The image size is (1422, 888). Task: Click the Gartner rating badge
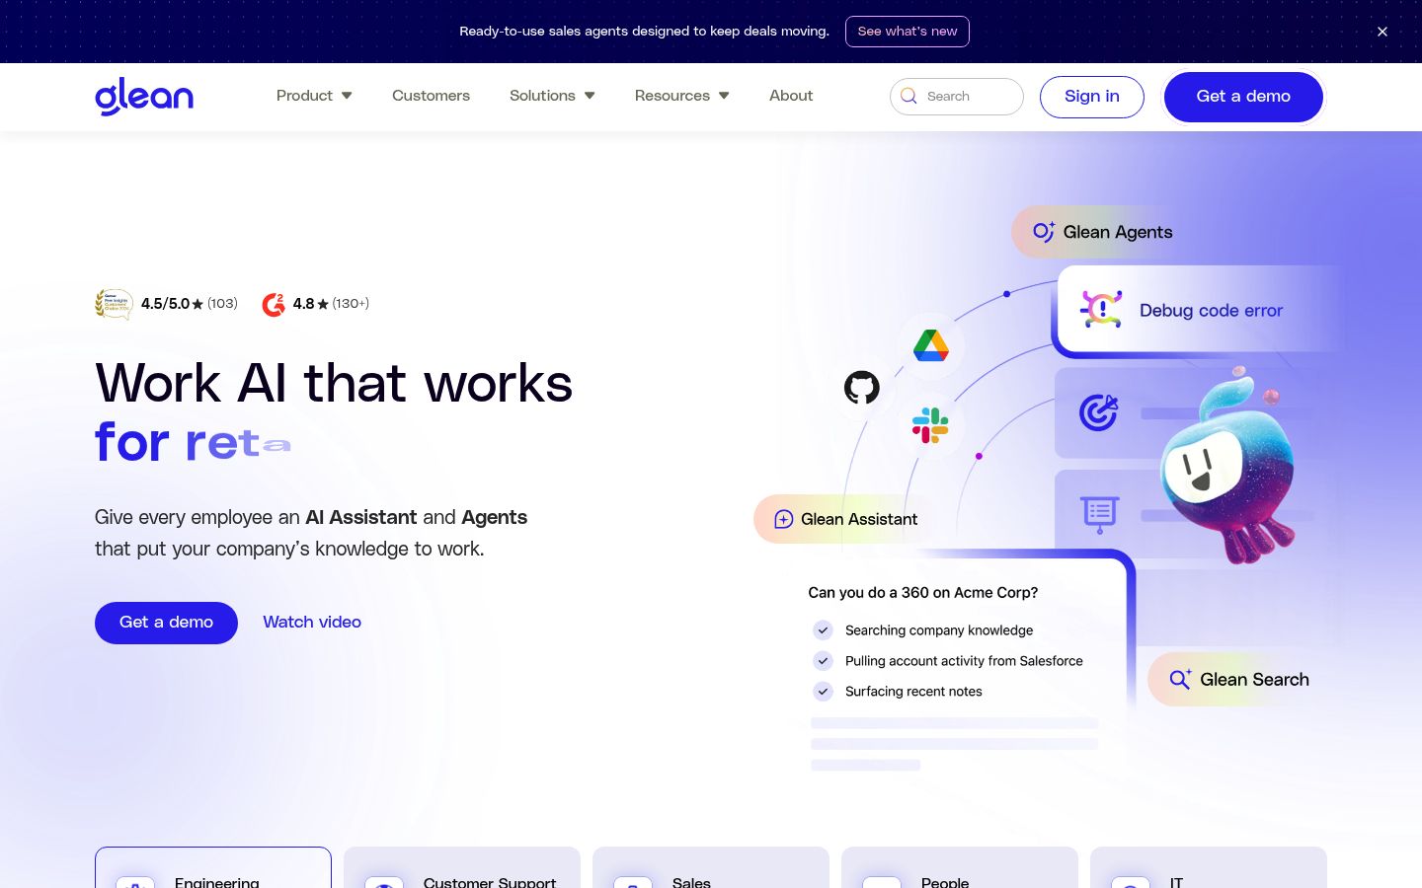click(x=114, y=304)
